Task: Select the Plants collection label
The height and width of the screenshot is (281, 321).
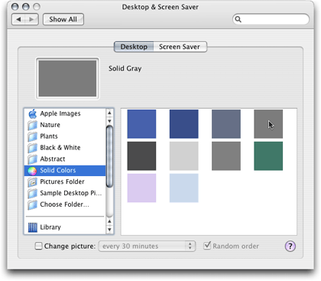Action: coord(49,136)
